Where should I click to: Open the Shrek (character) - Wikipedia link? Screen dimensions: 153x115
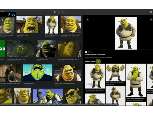95,54
